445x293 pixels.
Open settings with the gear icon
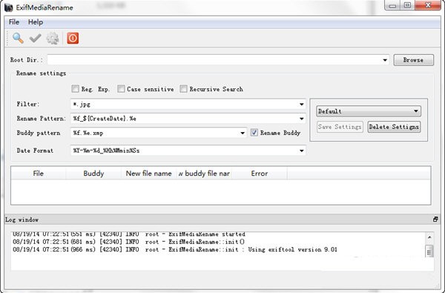(x=53, y=39)
